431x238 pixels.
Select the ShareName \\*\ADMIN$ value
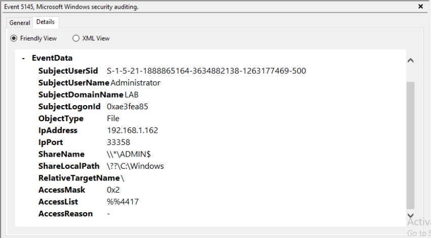coord(129,154)
